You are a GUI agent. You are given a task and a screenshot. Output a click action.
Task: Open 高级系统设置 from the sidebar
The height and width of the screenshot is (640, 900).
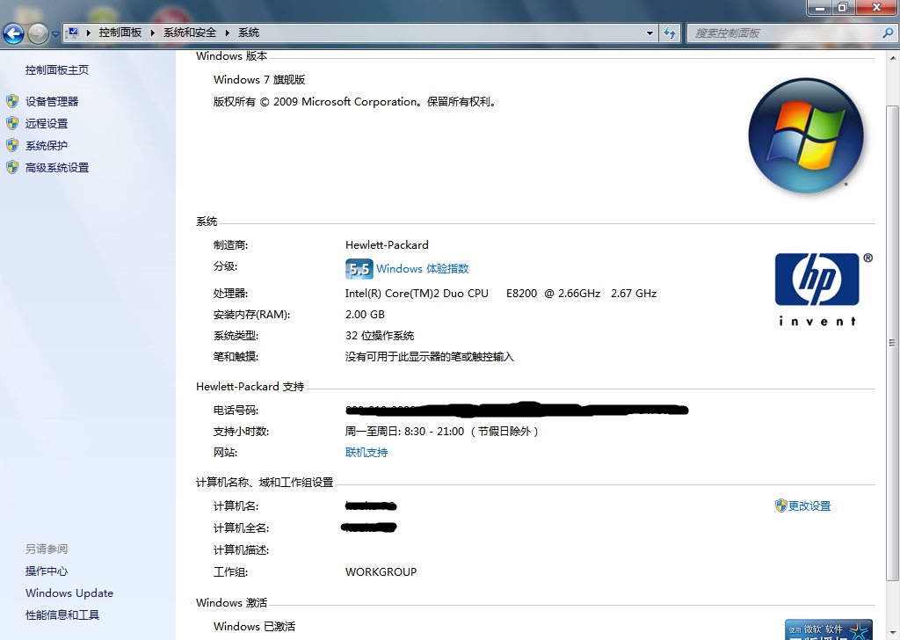coord(57,168)
